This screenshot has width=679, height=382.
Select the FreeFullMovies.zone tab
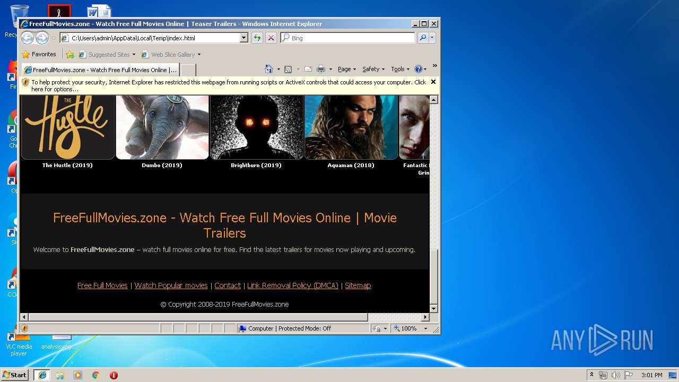coord(100,70)
